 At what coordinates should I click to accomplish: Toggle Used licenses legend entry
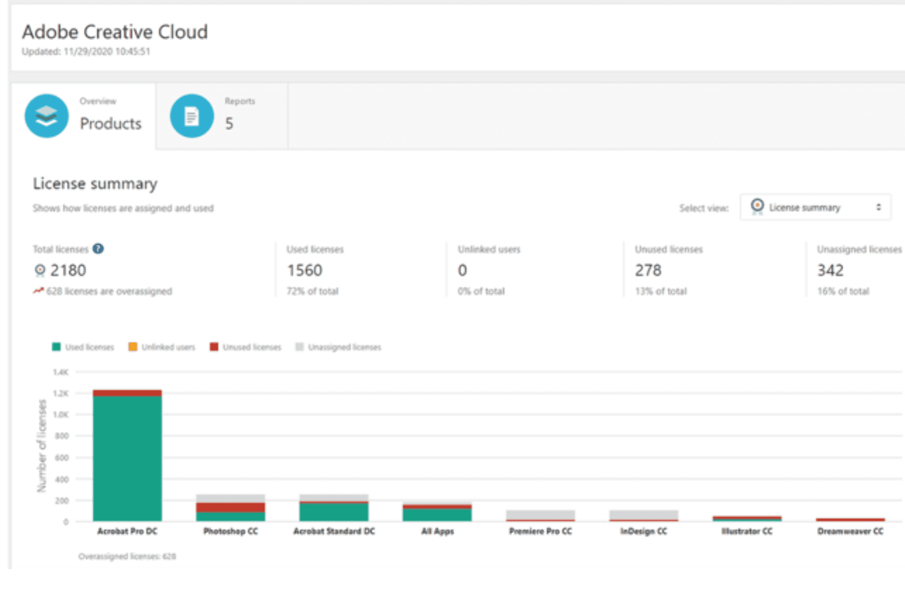tap(83, 347)
